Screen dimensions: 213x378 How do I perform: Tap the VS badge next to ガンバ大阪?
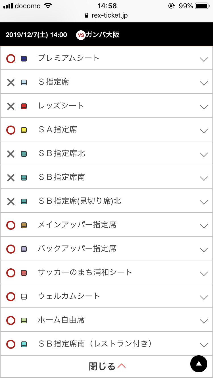[x=81, y=35]
